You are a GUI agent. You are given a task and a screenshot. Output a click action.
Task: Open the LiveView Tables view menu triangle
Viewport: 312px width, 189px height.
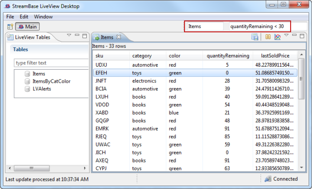pos(69,35)
